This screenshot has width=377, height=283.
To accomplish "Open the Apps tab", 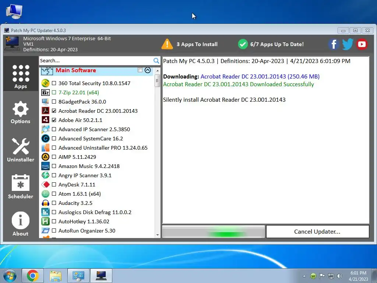I will pos(21,74).
